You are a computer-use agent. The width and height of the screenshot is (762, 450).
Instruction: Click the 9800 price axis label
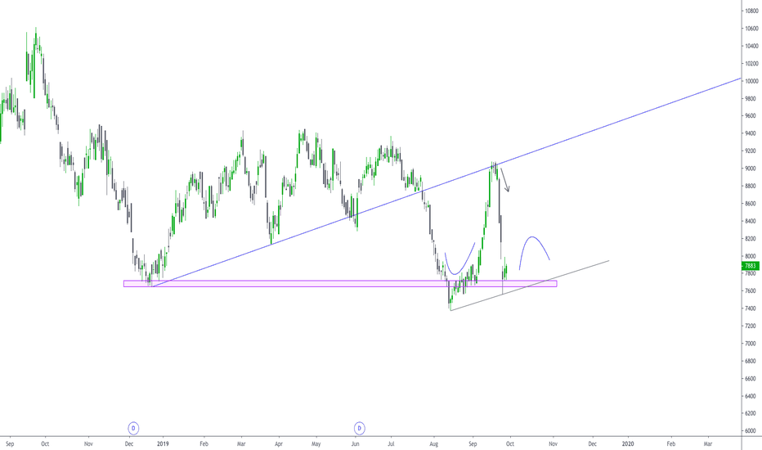click(x=751, y=98)
